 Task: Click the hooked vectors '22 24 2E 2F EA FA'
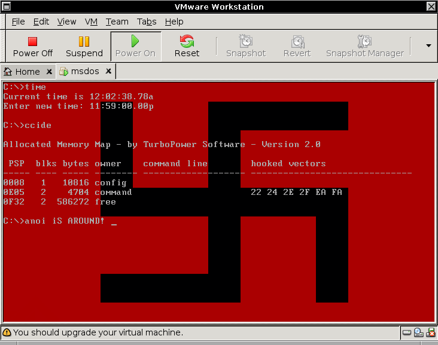pyautogui.click(x=296, y=192)
